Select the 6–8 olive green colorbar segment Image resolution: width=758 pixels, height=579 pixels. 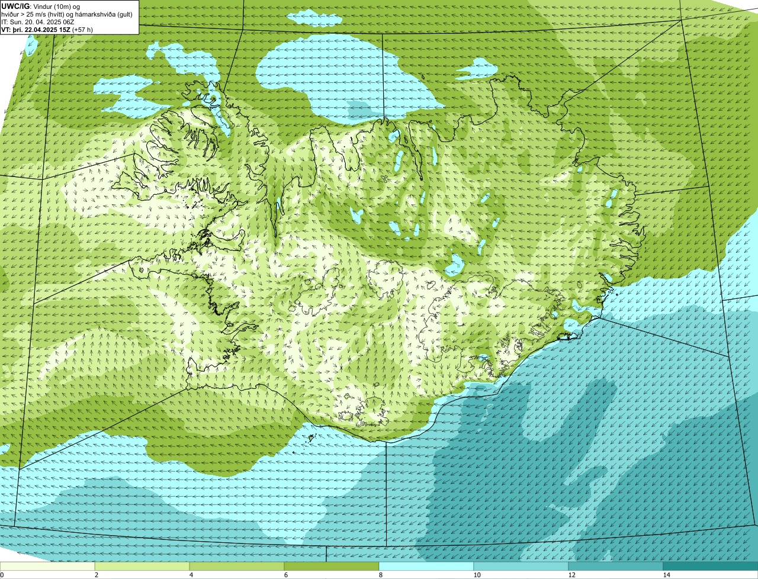point(332,566)
